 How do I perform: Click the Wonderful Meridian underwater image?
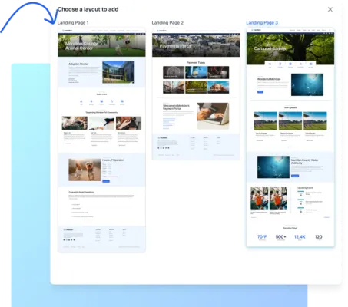tap(307, 84)
